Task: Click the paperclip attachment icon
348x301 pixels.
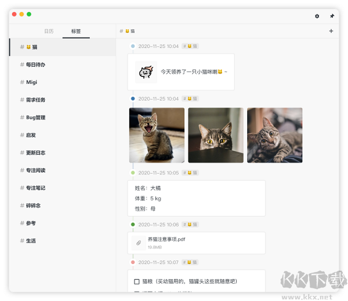Action: click(x=139, y=243)
